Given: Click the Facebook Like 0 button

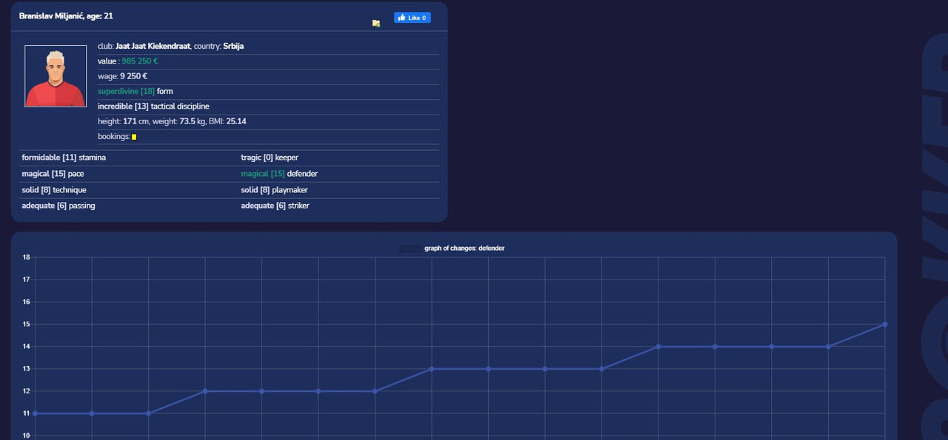Looking at the screenshot, I should point(412,18).
